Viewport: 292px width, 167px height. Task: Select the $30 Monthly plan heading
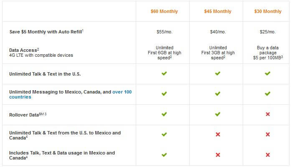(268, 11)
